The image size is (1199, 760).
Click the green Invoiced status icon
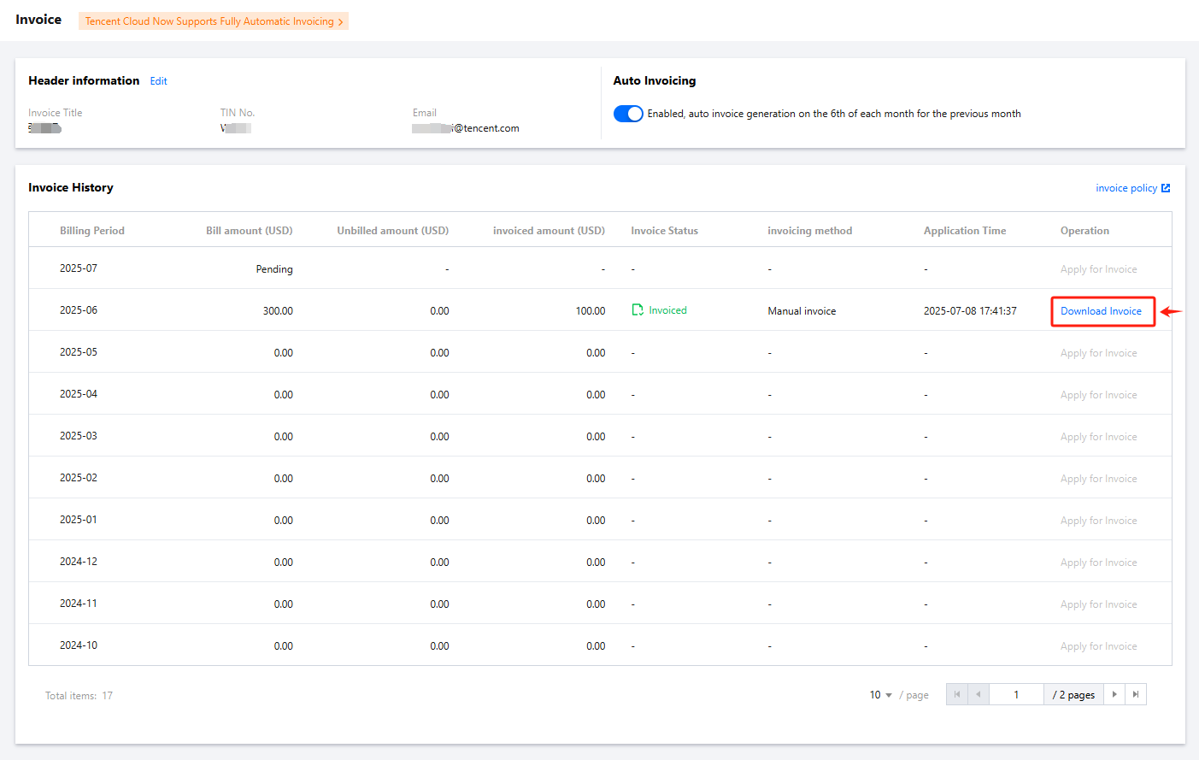[x=638, y=310]
